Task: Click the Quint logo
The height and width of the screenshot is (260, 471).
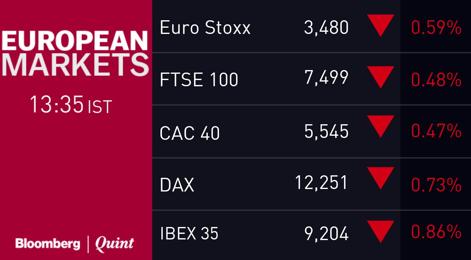Action: tap(114, 243)
